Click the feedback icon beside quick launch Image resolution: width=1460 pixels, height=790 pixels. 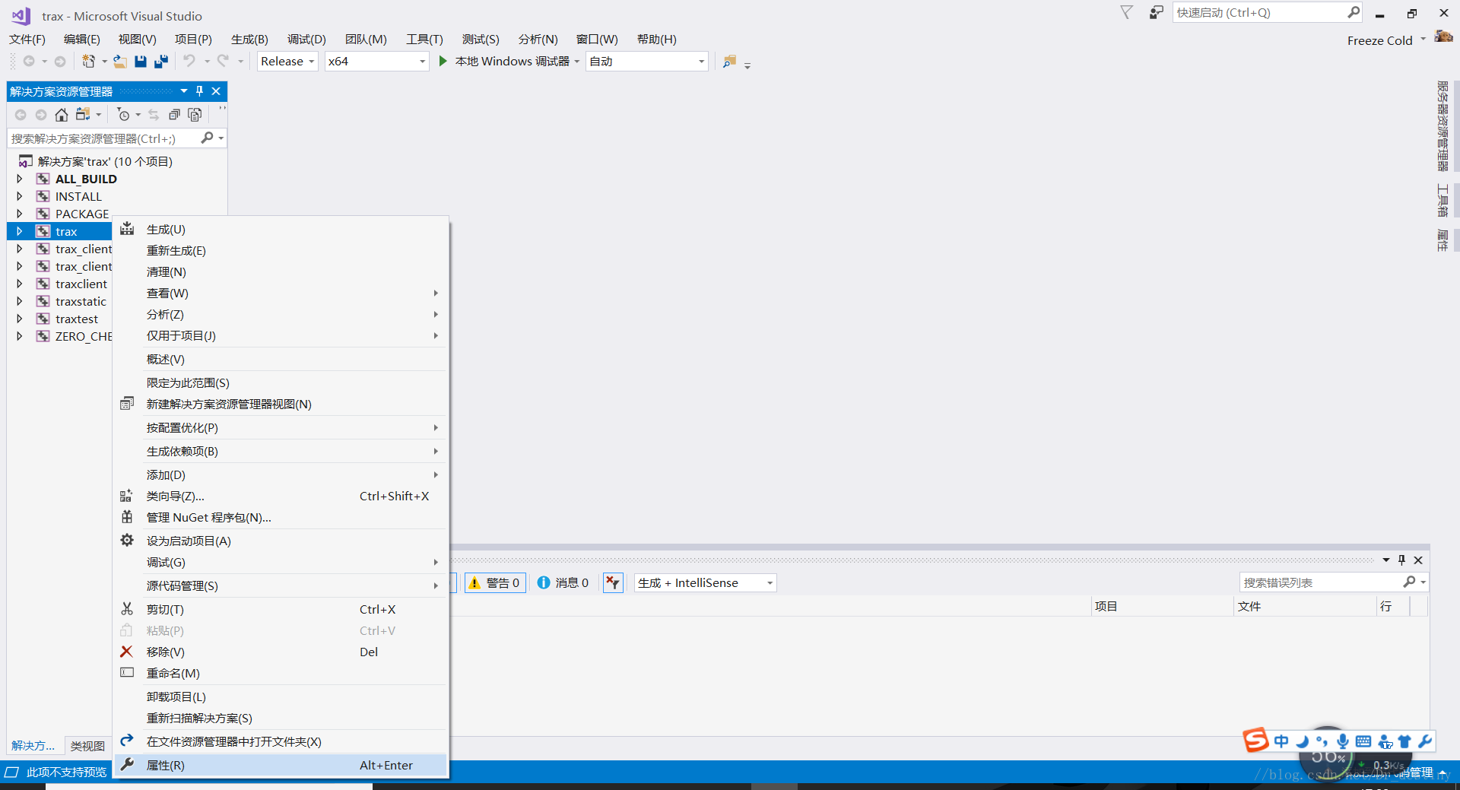(x=1156, y=12)
